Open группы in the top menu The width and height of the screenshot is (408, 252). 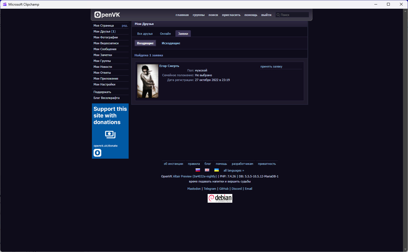[x=199, y=15]
